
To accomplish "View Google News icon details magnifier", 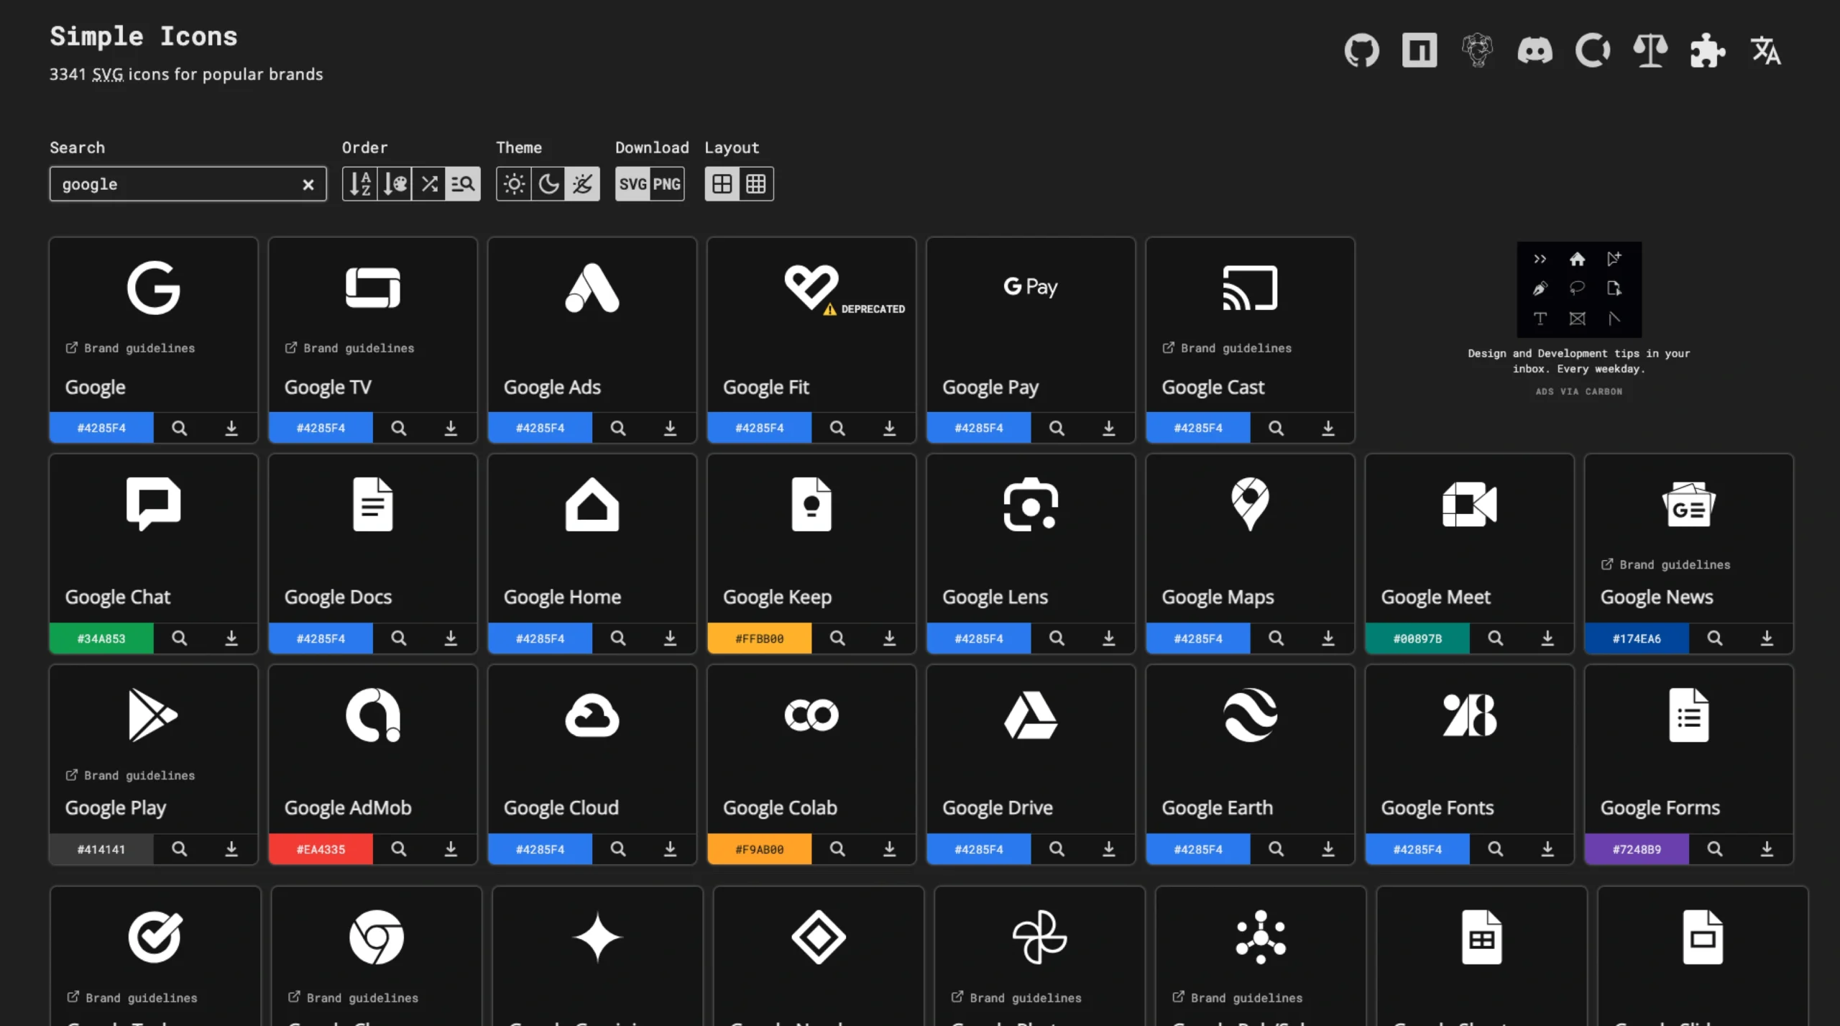I will click(1715, 638).
